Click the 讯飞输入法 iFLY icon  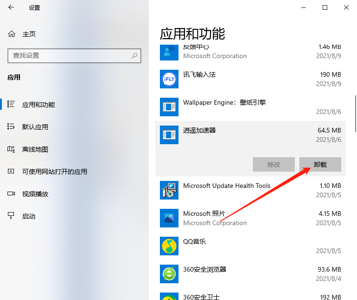click(169, 79)
